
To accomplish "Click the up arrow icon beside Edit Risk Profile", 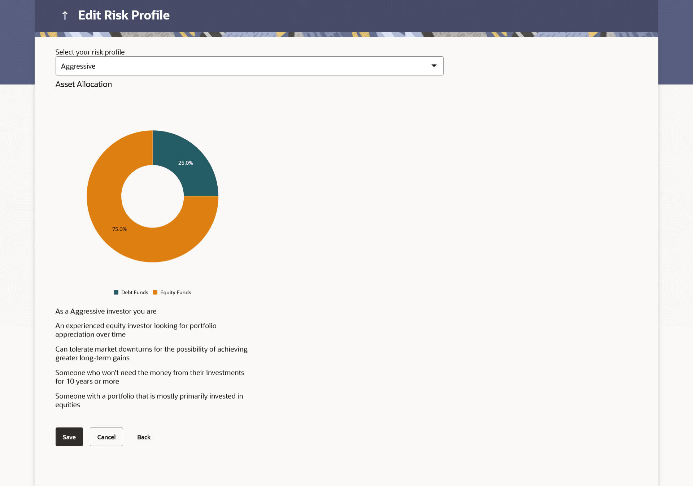I will (x=65, y=16).
